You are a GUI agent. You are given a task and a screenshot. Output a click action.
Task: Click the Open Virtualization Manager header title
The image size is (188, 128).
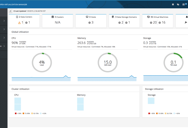pos(13,5)
